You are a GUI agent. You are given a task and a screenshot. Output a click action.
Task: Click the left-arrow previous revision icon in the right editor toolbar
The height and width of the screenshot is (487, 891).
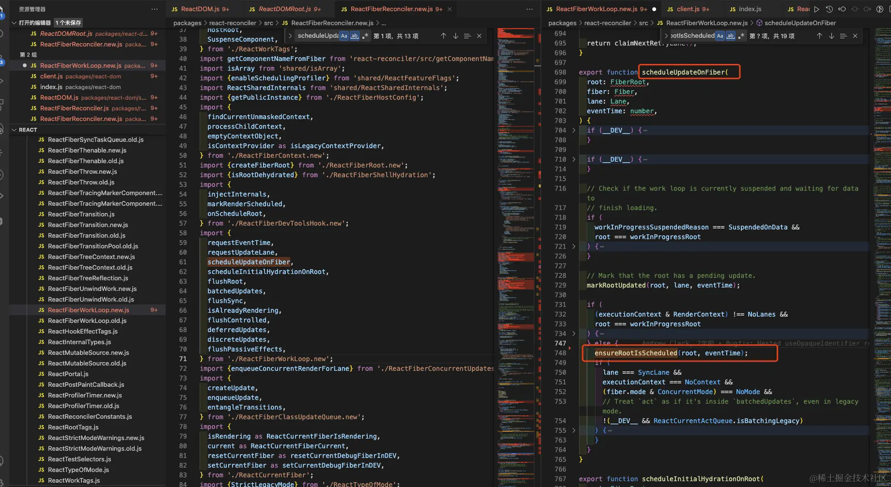point(842,9)
